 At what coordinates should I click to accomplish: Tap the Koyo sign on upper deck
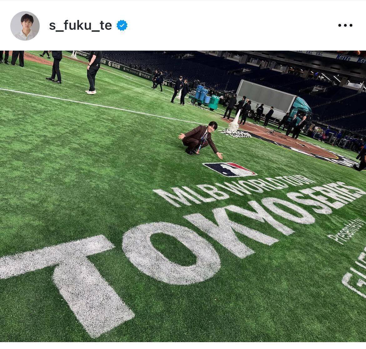pyautogui.click(x=343, y=57)
